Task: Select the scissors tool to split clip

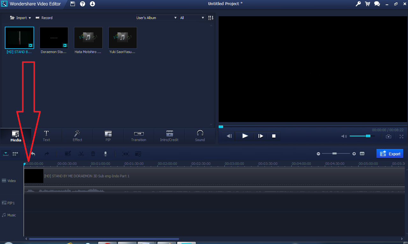Action: click(81, 154)
